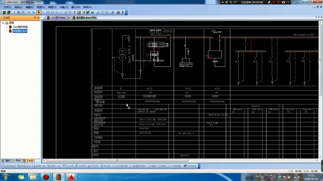Screen dimensions: 323x181
Task: Click the undo arrow icon
Action: [29, 13]
